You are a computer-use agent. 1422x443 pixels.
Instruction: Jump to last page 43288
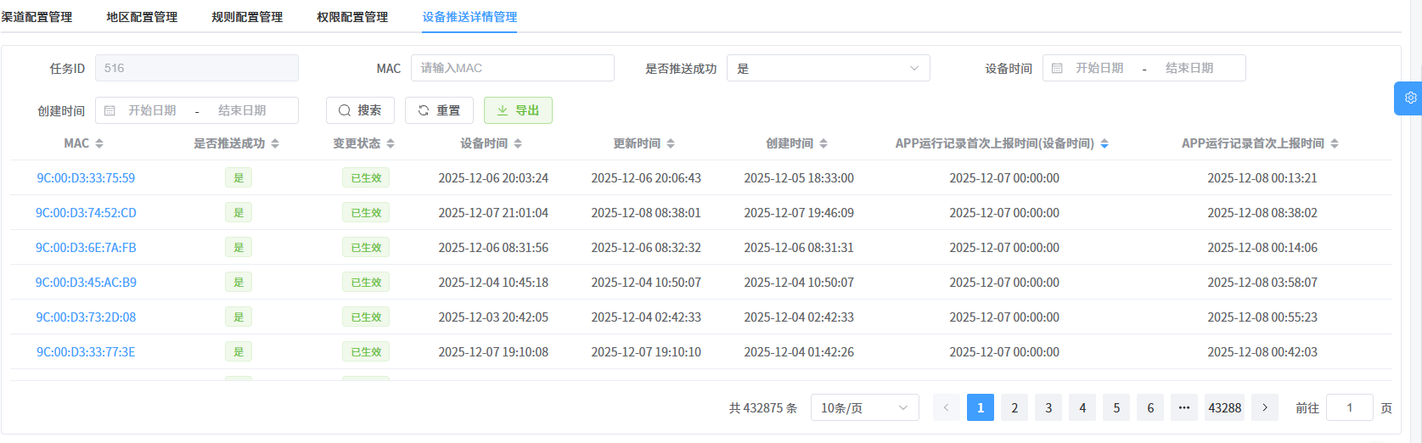(x=1224, y=407)
